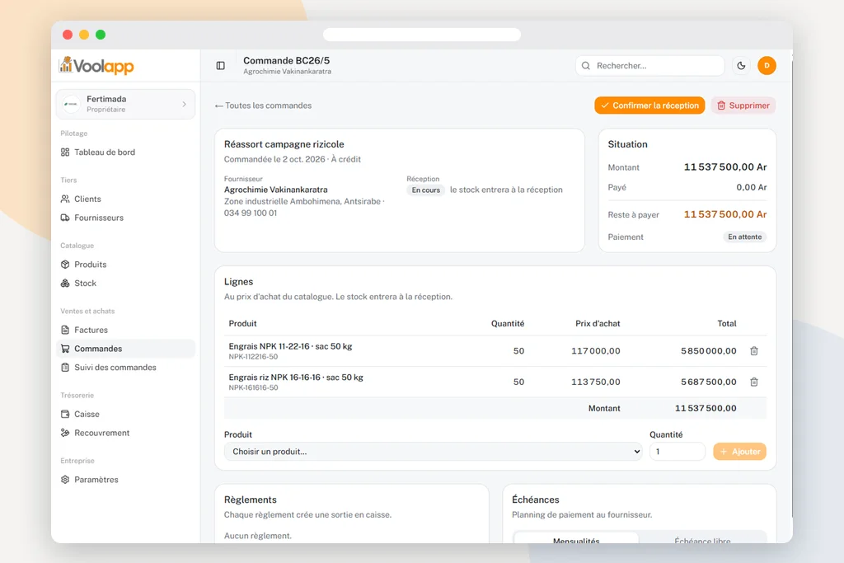
Task: Click line total 5 687 500,00
Action: pos(709,382)
